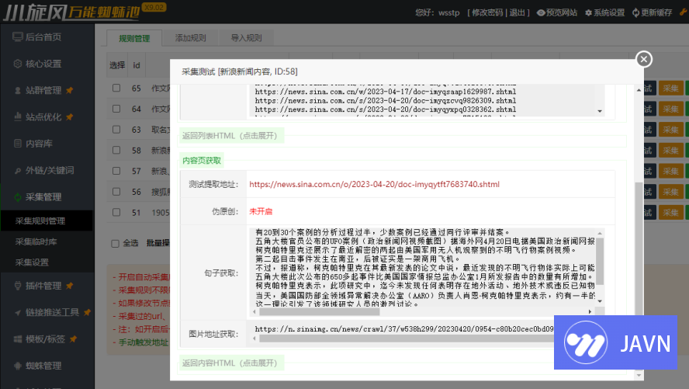The image size is (689, 389).
Task: Click the 小旋风万能蜘蛛池 logo
Action: (x=71, y=12)
